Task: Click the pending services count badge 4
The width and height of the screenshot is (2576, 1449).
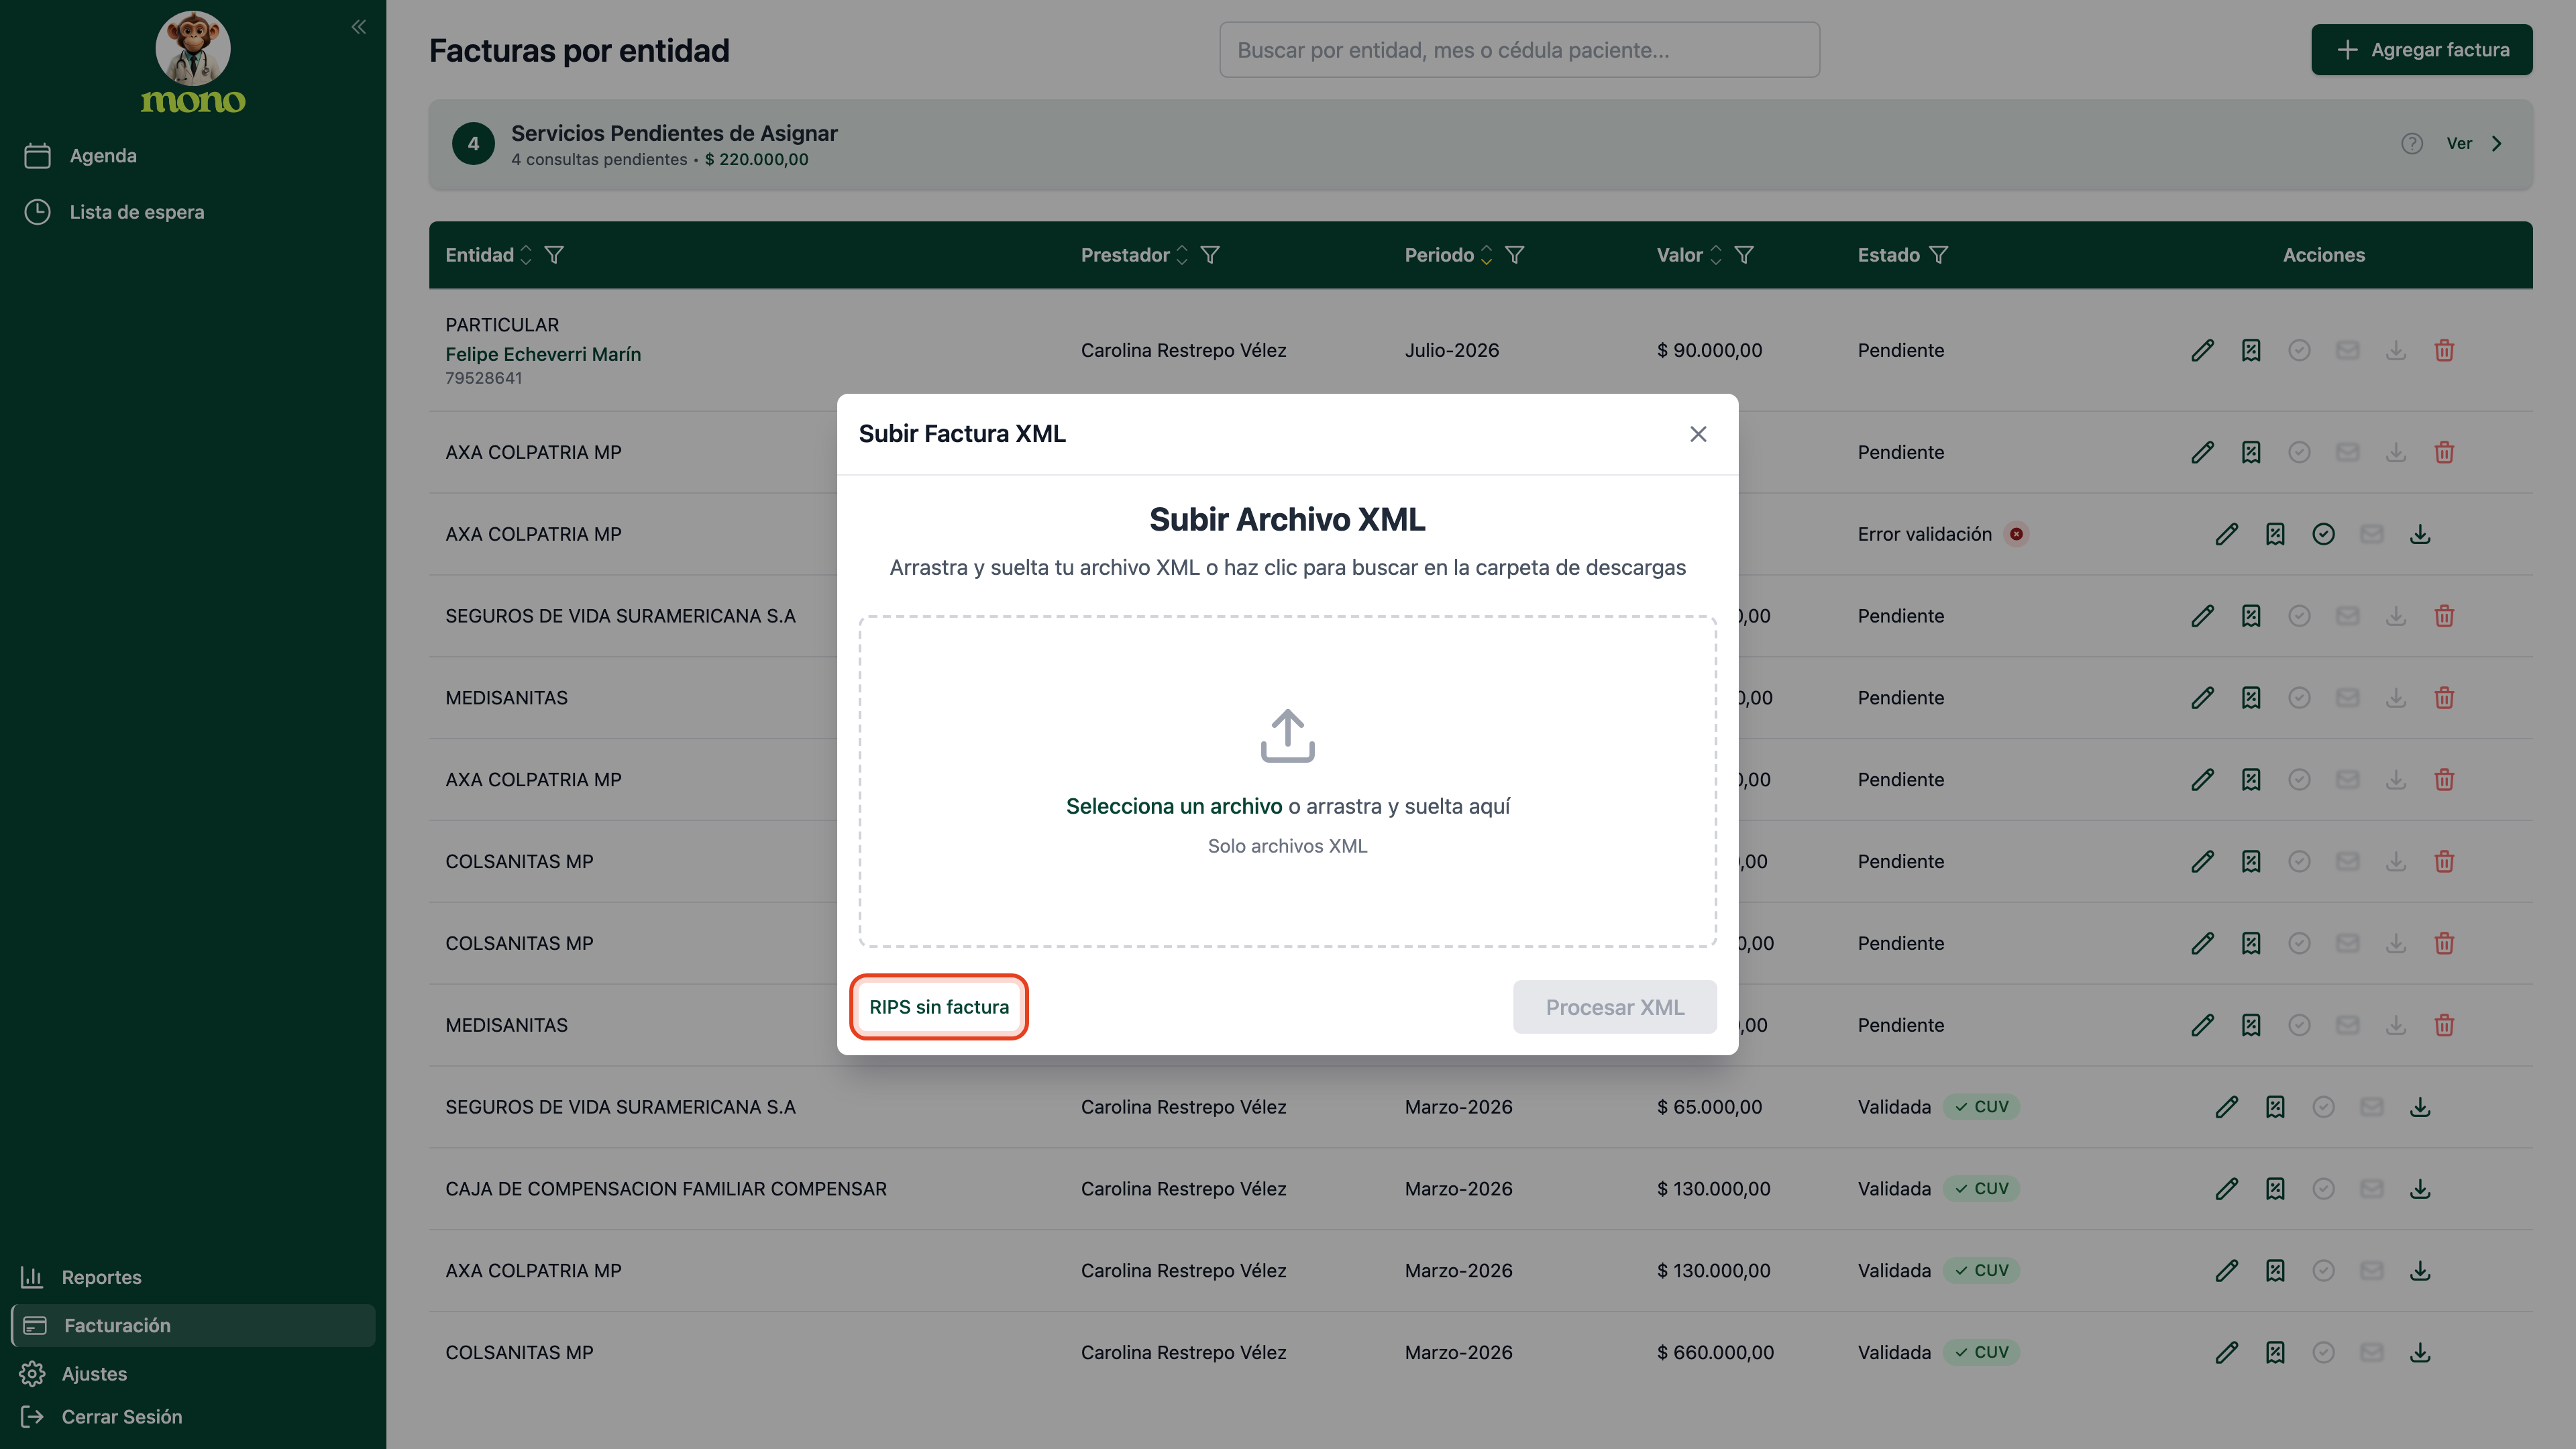Action: [x=473, y=144]
